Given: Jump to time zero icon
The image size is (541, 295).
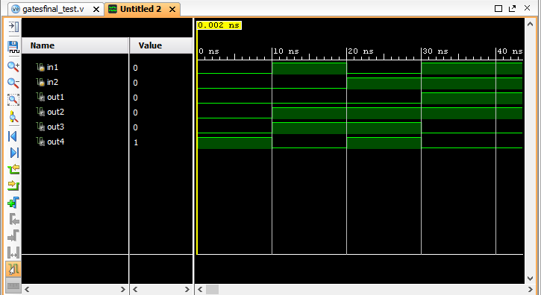Looking at the screenshot, I should pos(13,136).
